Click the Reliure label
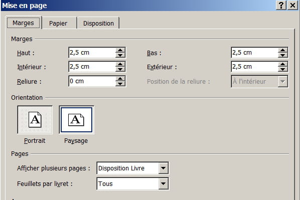Viewport: 300px width, 200px height. point(29,81)
